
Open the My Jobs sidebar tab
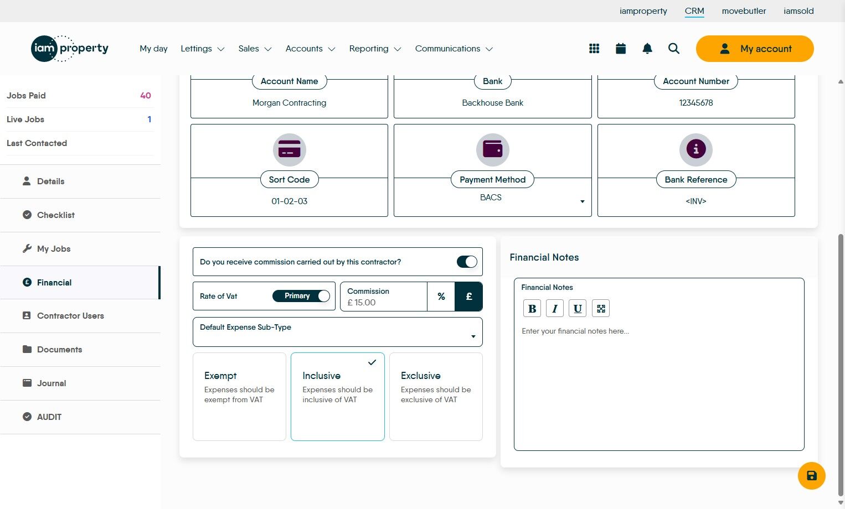click(x=80, y=249)
